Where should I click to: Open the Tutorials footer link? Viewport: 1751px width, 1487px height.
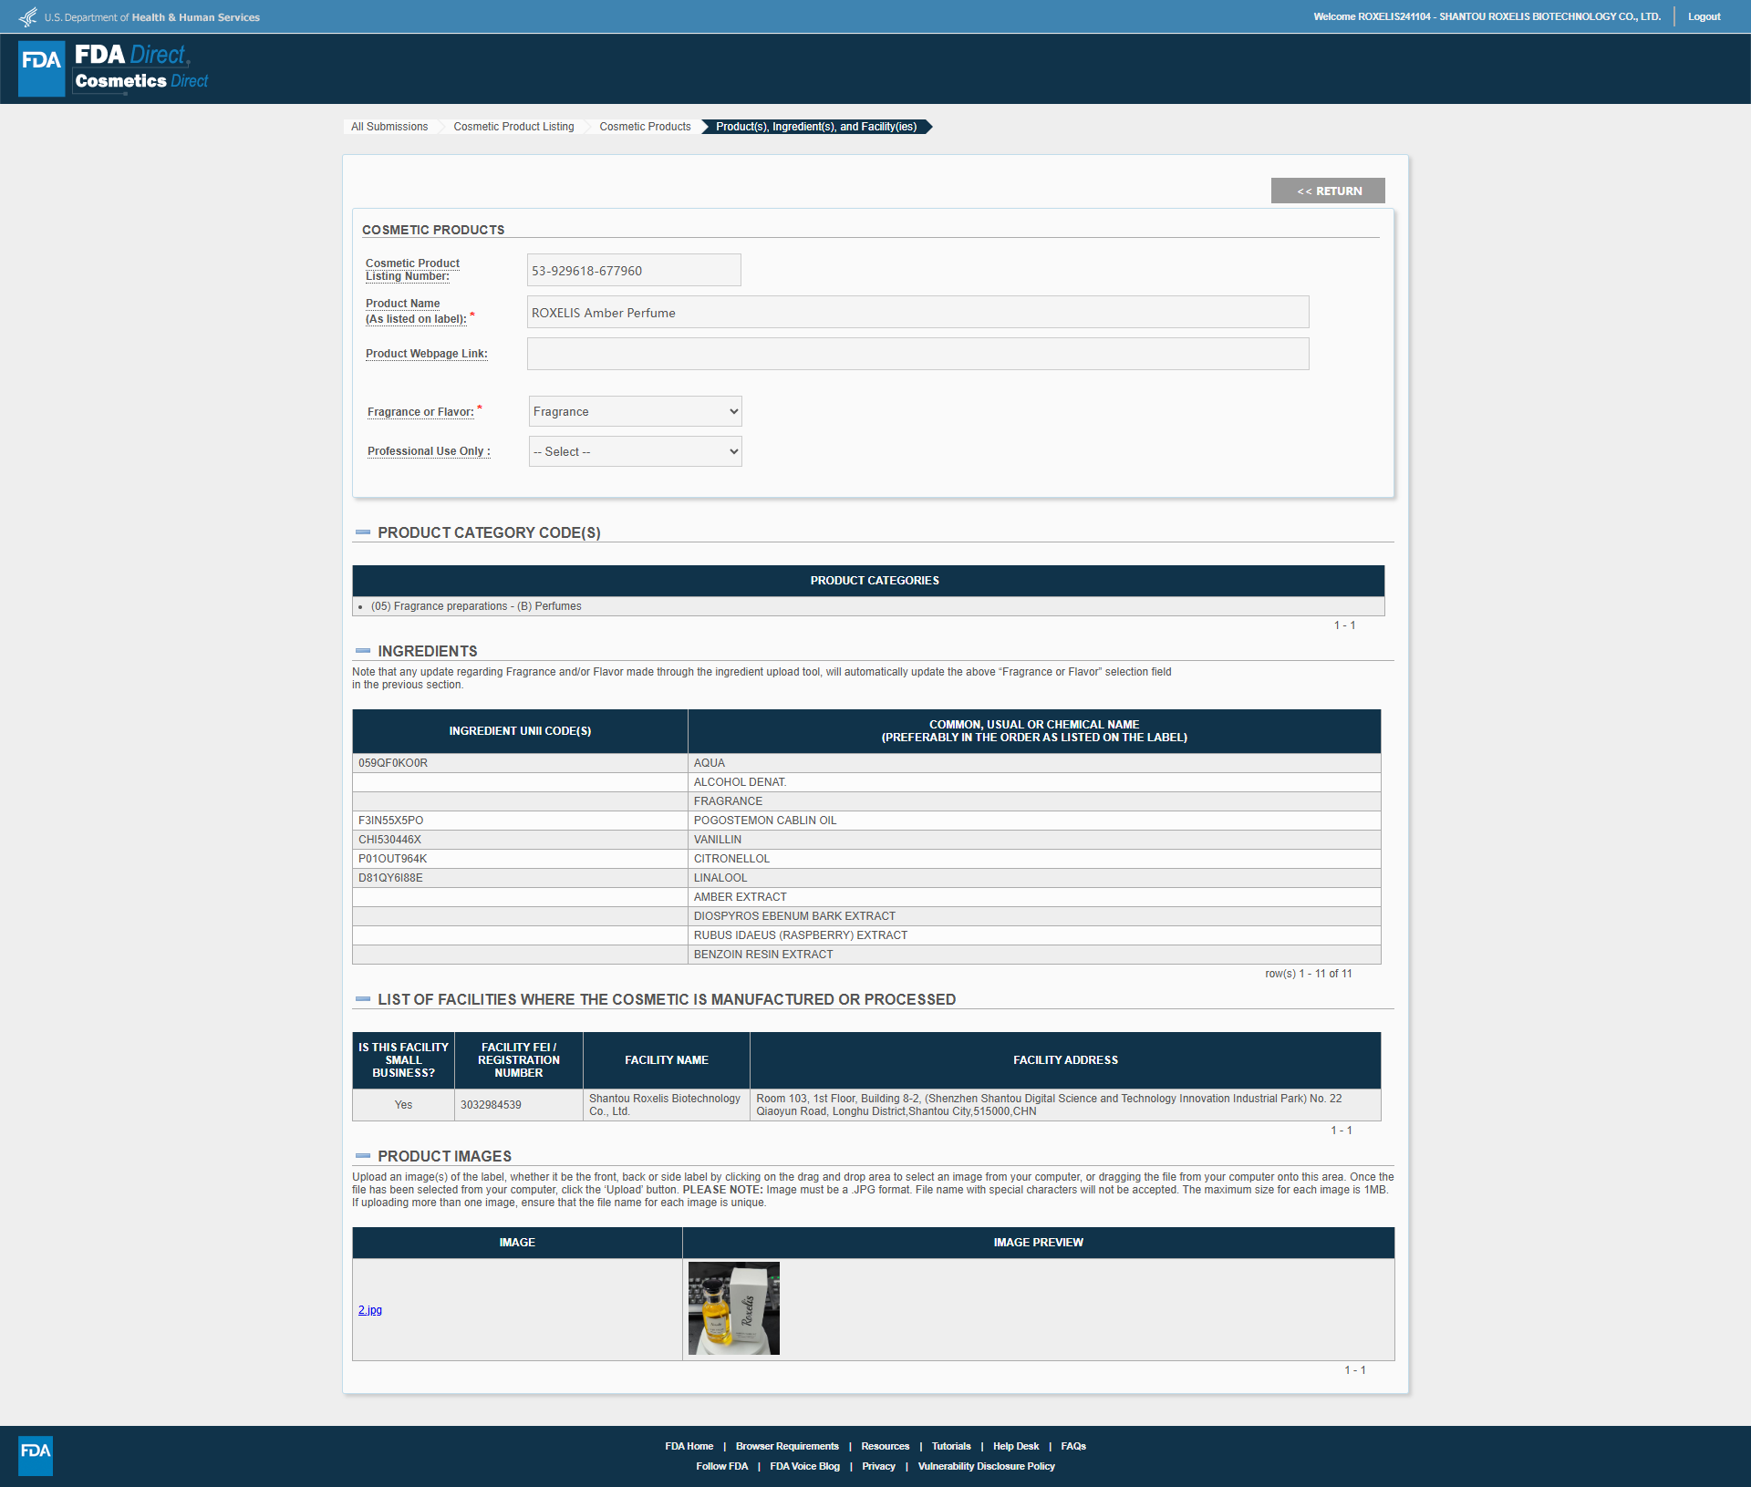[951, 1446]
